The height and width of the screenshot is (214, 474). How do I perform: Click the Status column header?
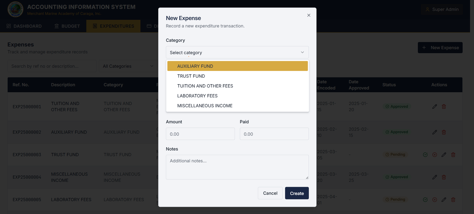point(389,85)
